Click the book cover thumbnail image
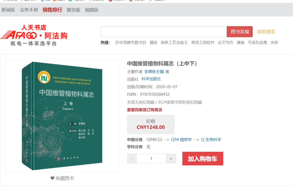The image size is (293, 187). coord(62,116)
